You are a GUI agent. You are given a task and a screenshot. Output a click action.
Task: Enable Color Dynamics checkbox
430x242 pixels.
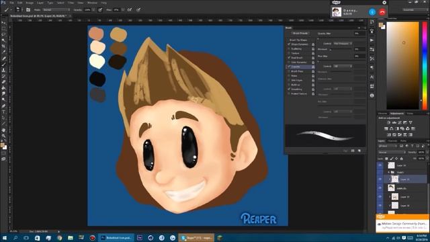[289, 63]
